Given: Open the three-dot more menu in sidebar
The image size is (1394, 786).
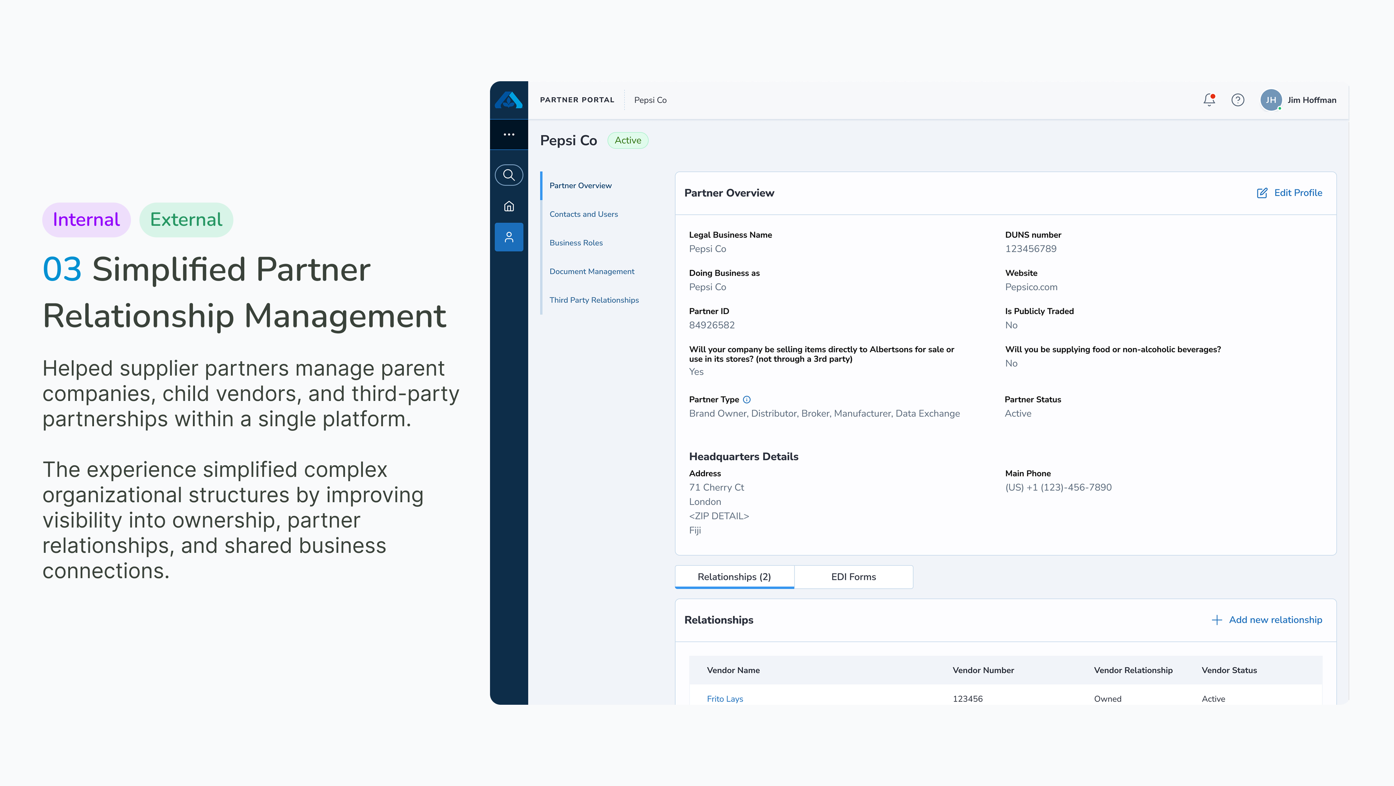Looking at the screenshot, I should pos(509,134).
